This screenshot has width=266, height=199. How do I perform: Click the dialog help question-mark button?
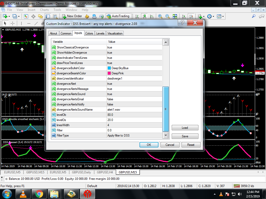(183, 23)
